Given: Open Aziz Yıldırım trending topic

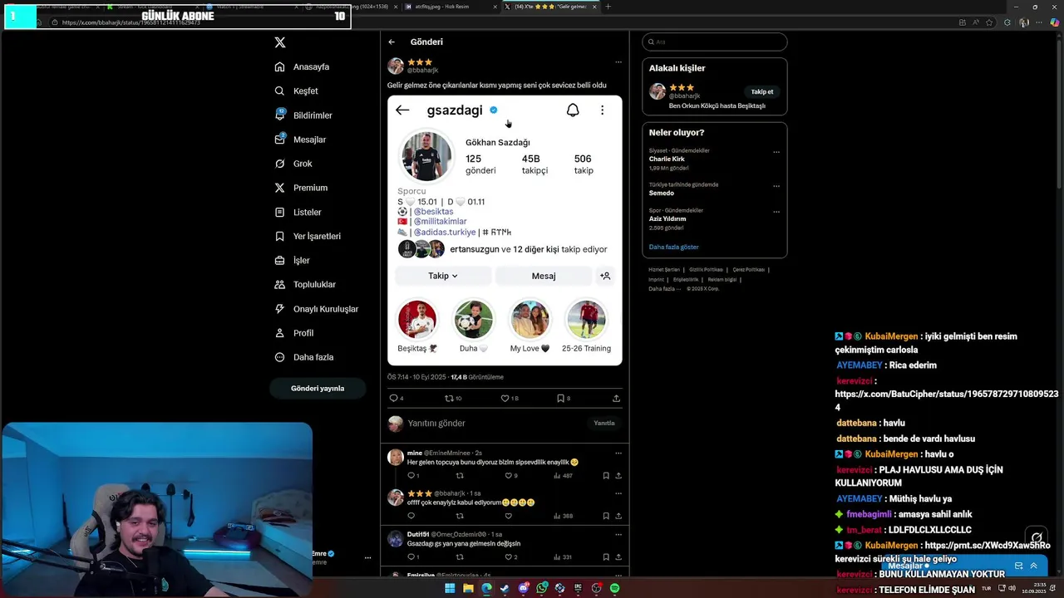Looking at the screenshot, I should [x=667, y=219].
